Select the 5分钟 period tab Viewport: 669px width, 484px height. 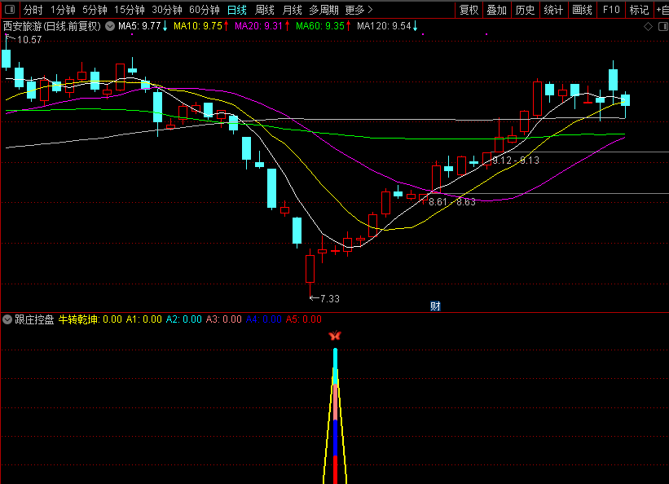[x=95, y=10]
